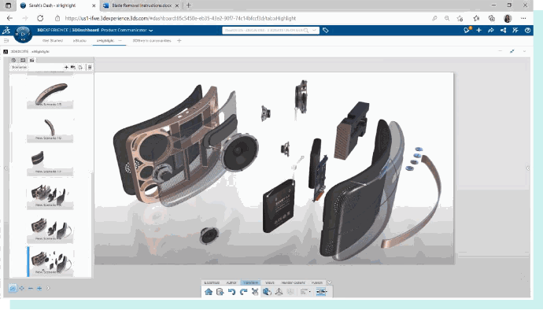Toggle the eye view option in toolbar
The height and width of the screenshot is (310, 543).
pyautogui.click(x=321, y=292)
